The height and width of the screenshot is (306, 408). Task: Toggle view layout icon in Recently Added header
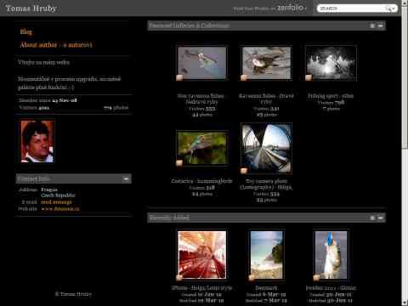372,218
